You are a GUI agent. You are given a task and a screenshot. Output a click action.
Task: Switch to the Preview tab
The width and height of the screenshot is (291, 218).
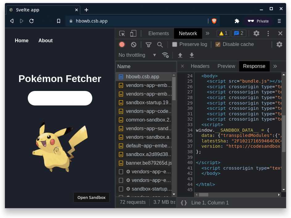[x=226, y=66]
